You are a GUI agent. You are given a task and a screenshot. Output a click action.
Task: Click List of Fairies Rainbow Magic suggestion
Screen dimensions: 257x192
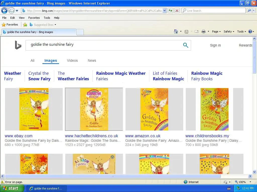click(168, 76)
